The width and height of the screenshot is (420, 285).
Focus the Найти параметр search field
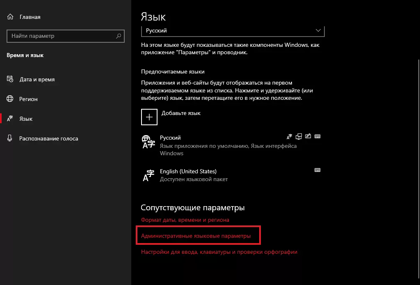(62, 36)
